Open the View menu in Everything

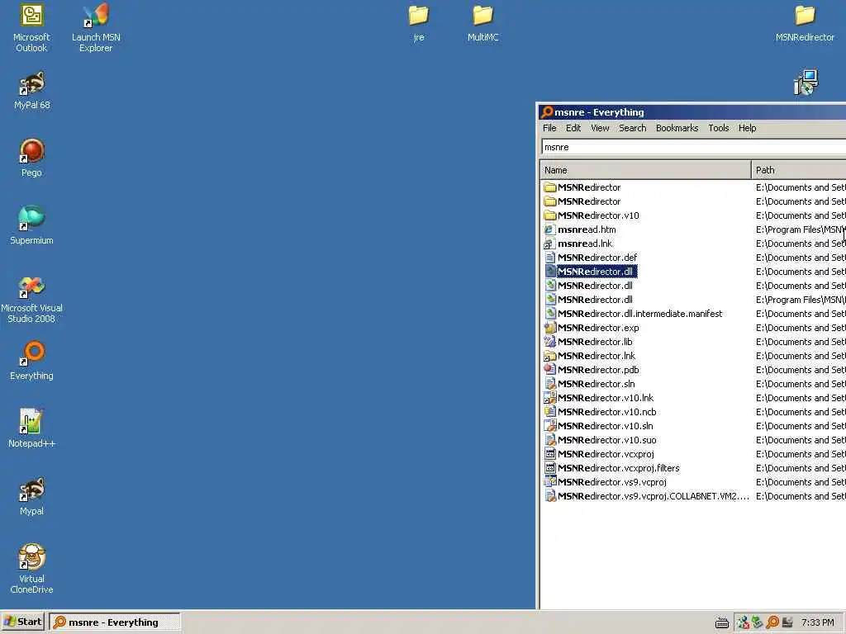coord(600,128)
